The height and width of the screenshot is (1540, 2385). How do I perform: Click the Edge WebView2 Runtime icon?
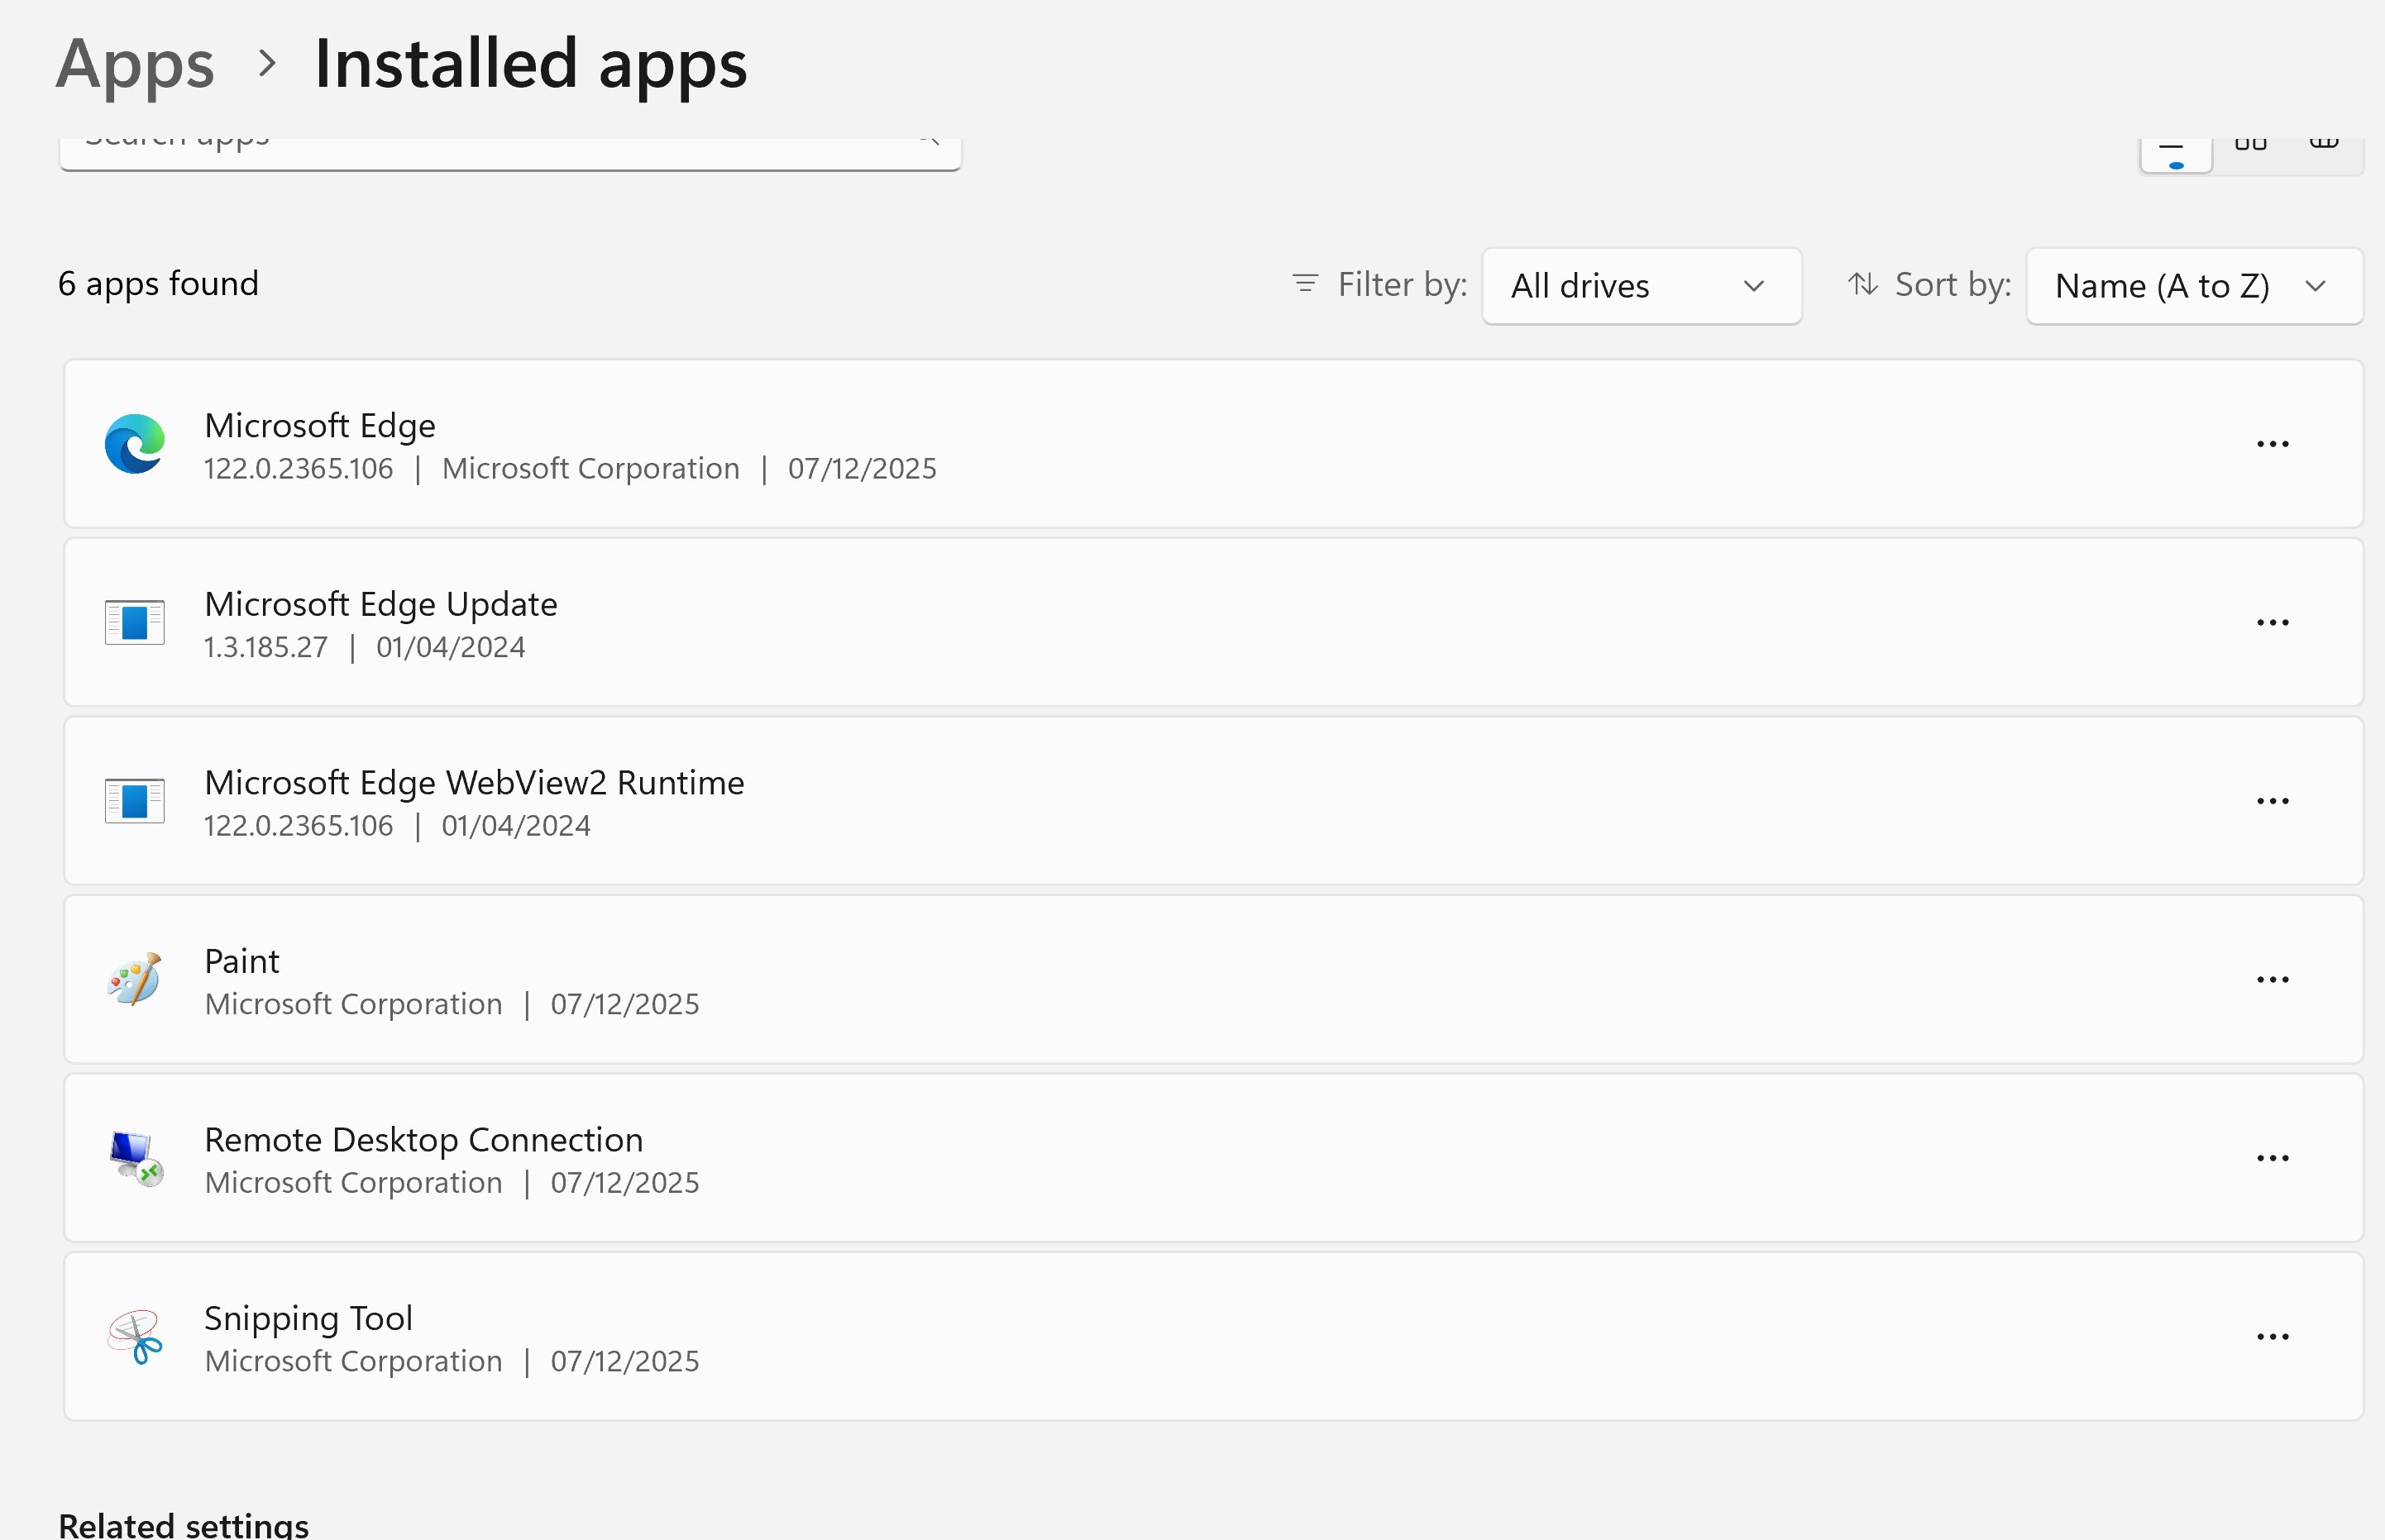pos(134,801)
